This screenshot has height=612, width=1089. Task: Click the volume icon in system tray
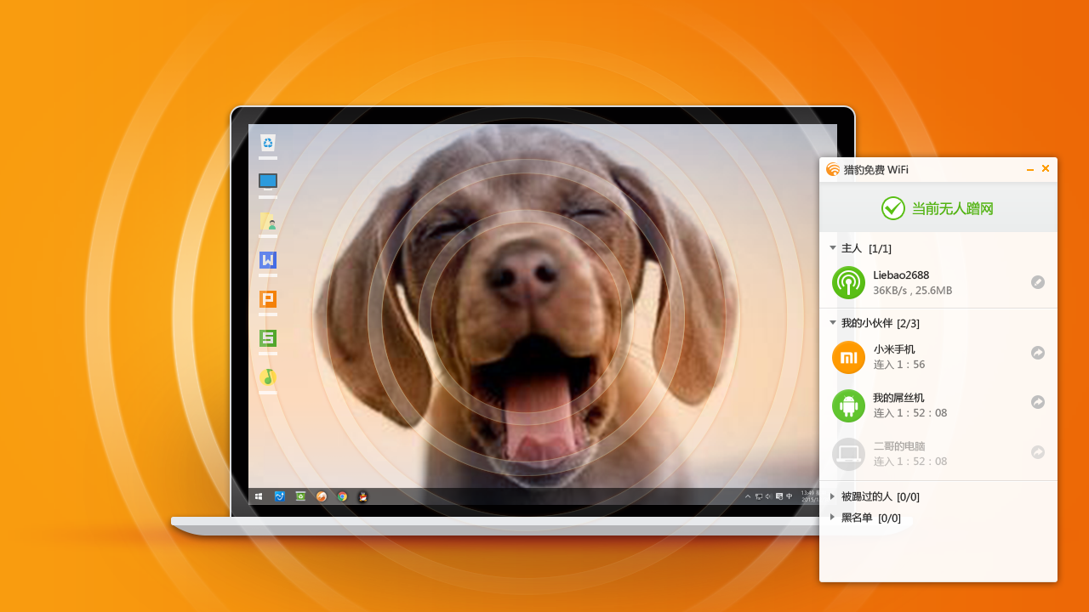[769, 496]
